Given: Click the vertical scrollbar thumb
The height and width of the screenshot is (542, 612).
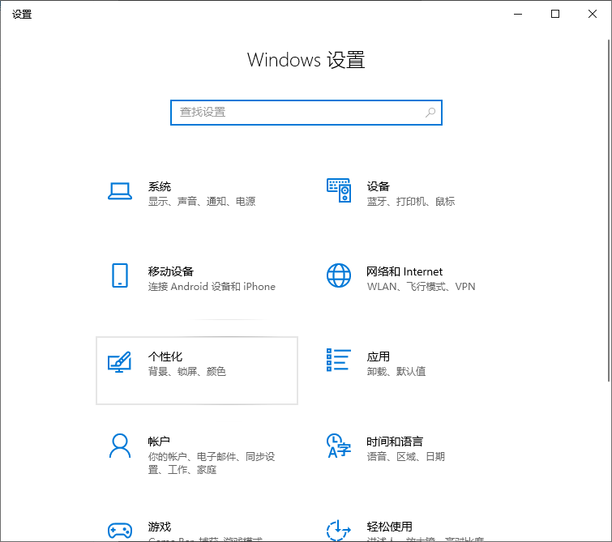Looking at the screenshot, I should pos(609,211).
